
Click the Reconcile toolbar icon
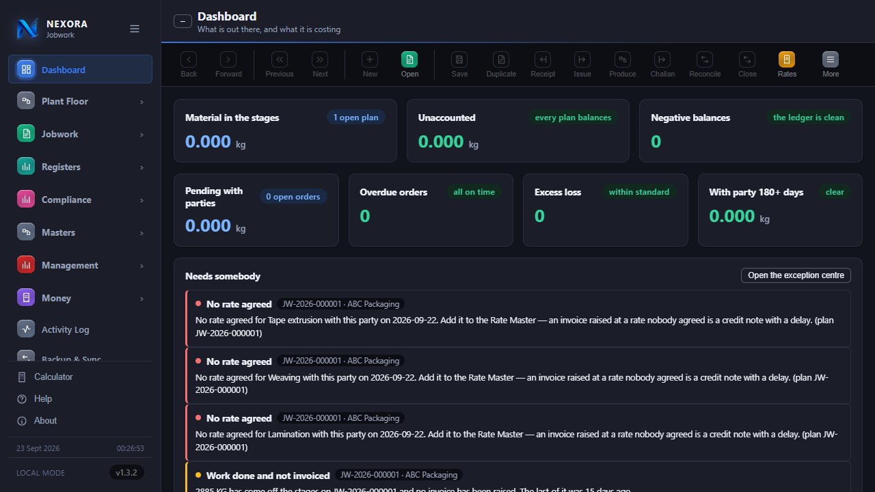coord(705,59)
